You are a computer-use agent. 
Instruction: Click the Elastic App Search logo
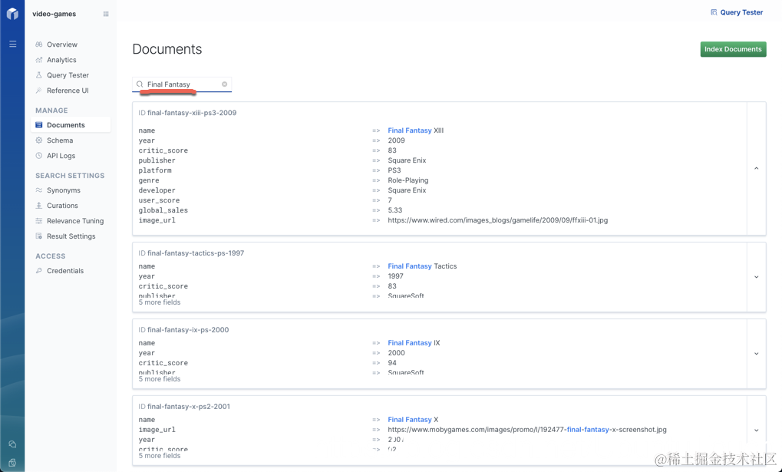click(12, 14)
